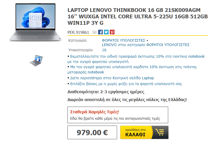Click the Σταθερά Χαμηλές Τιμές! heading

tap(94, 112)
